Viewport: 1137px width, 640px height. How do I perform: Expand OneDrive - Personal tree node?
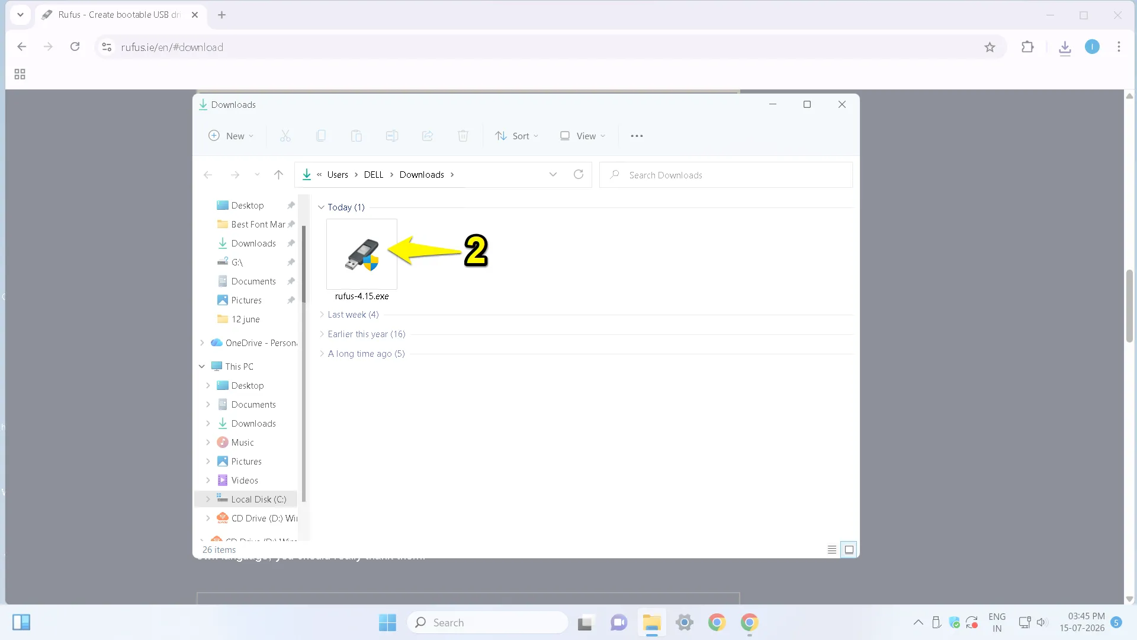(x=202, y=343)
